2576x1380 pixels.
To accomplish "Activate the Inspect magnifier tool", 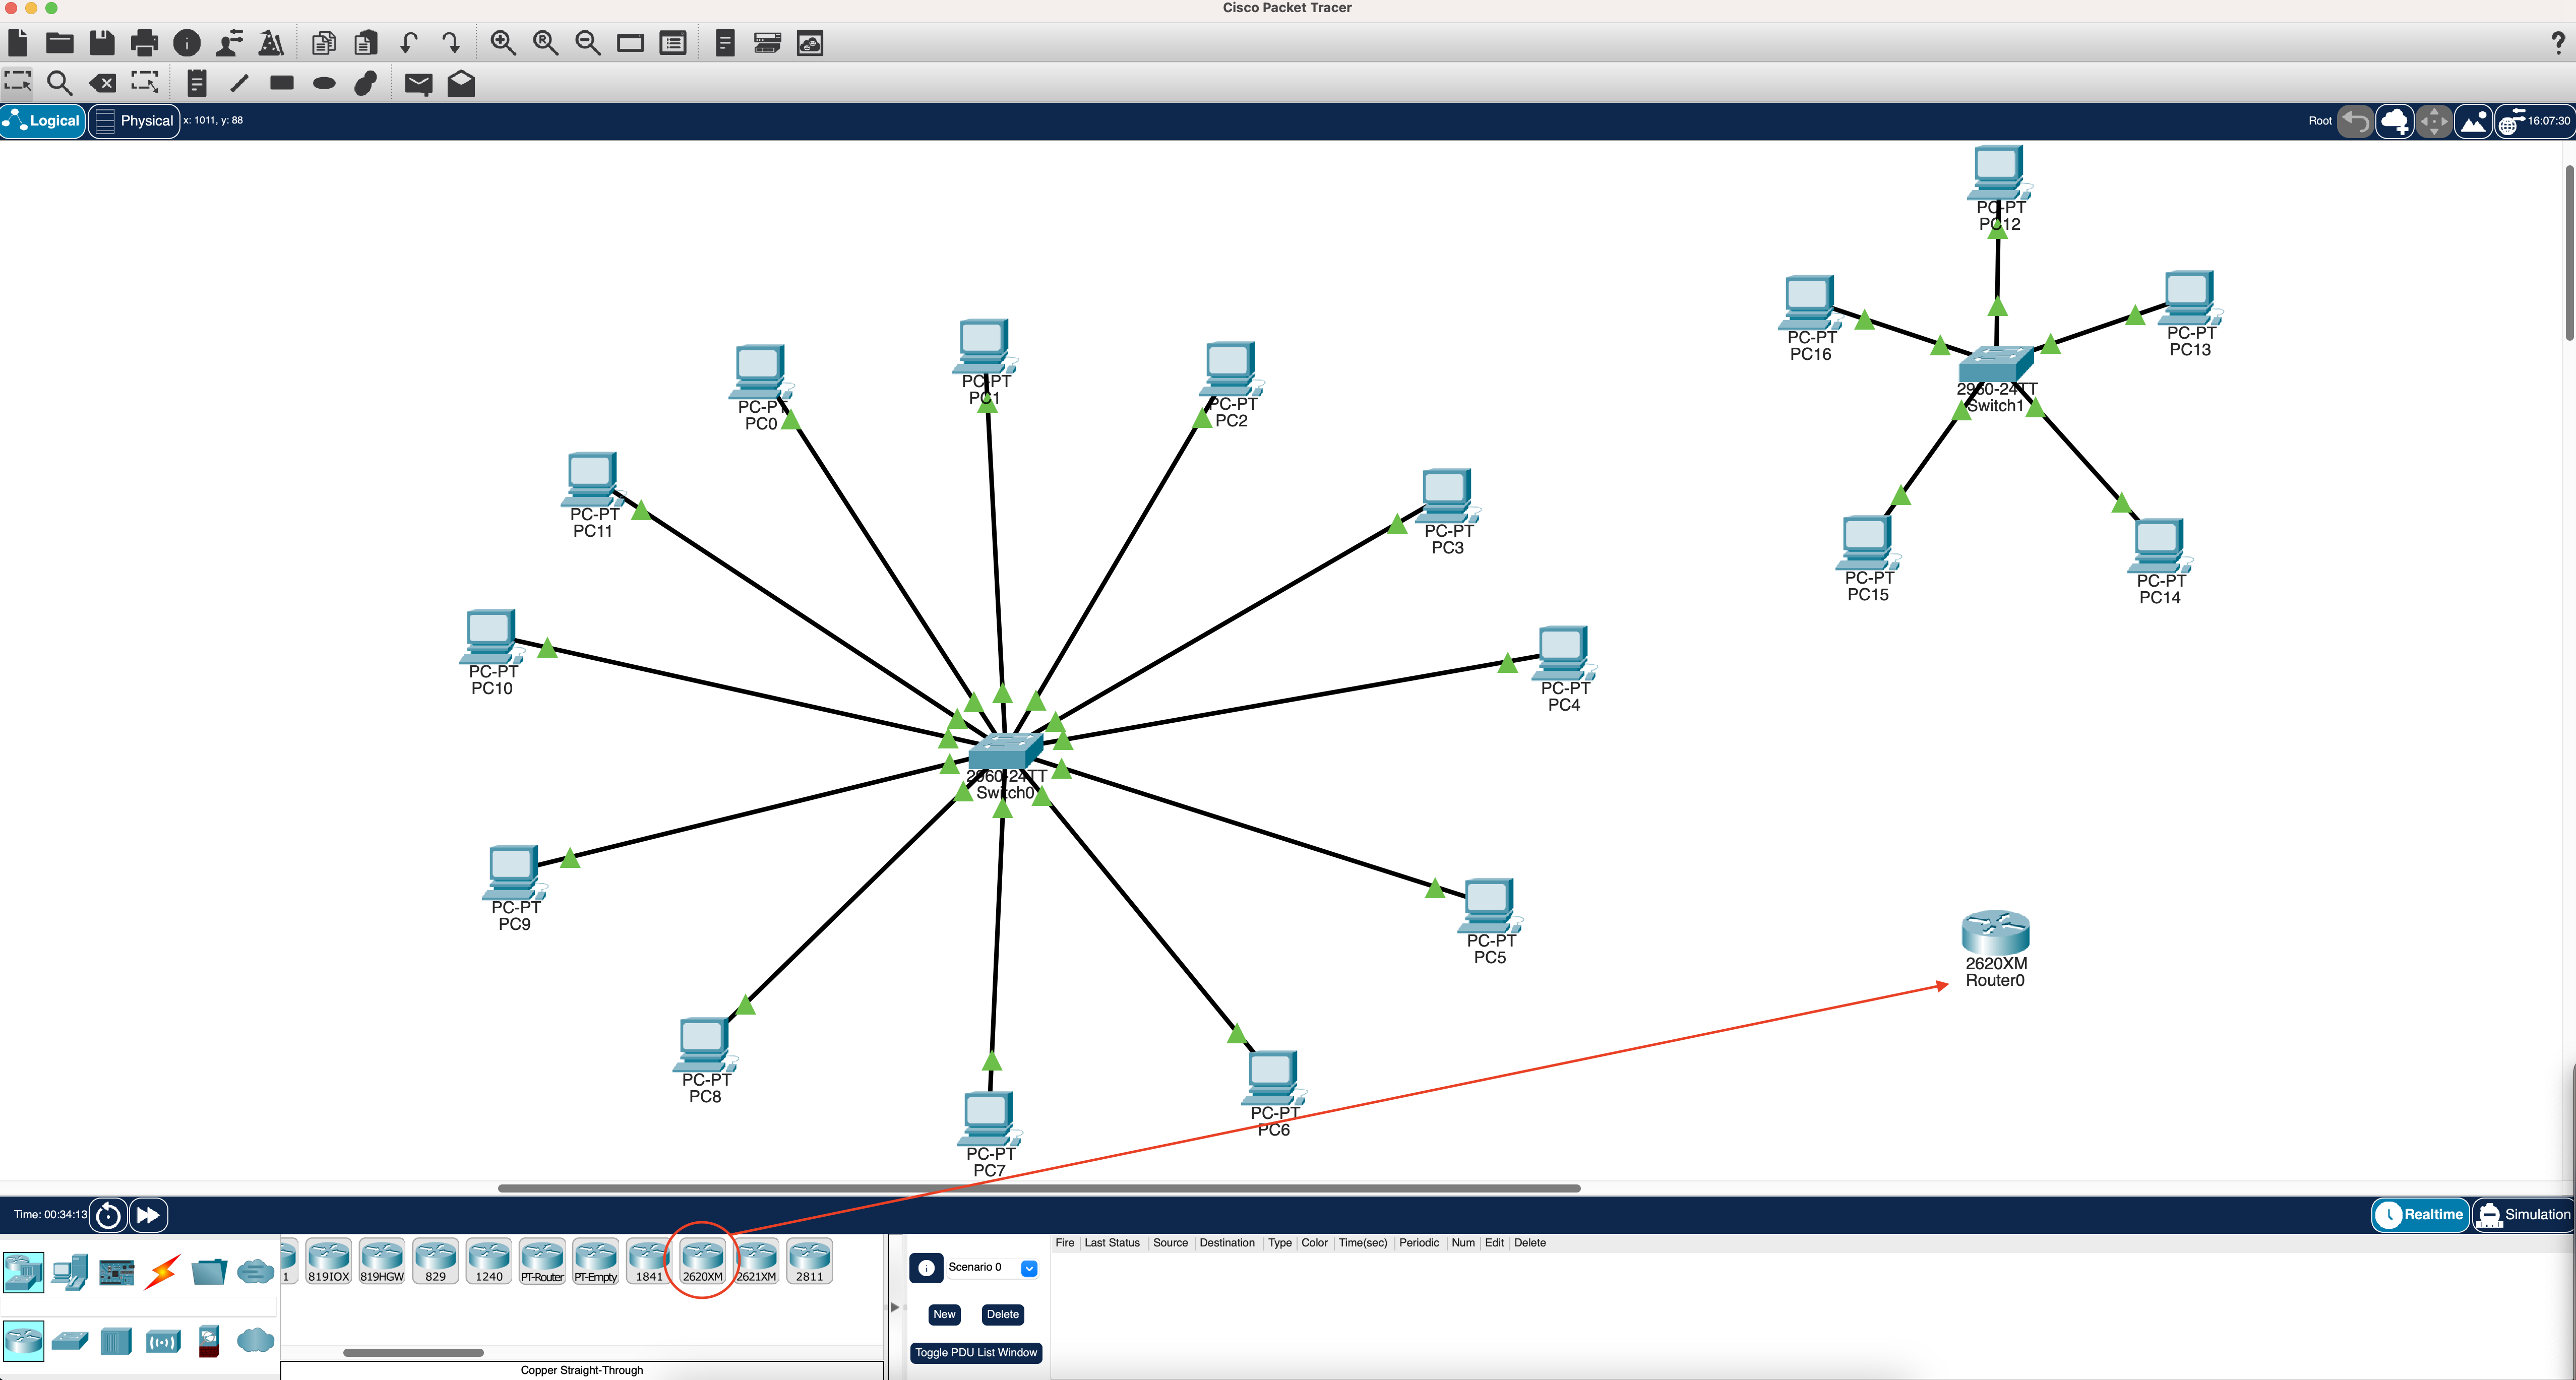I will 60,83.
